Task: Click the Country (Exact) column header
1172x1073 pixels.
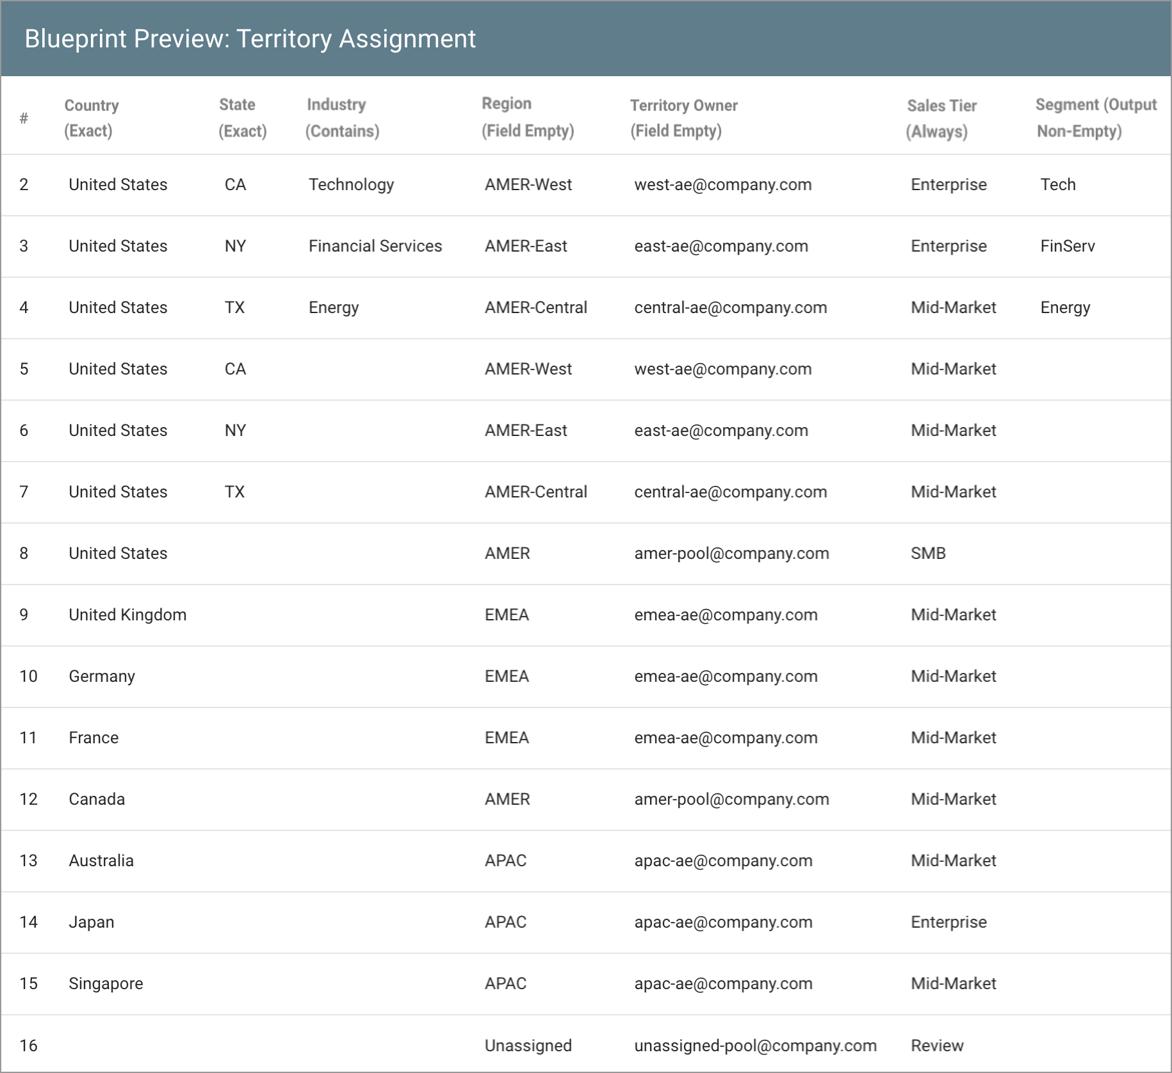Action: click(x=92, y=118)
